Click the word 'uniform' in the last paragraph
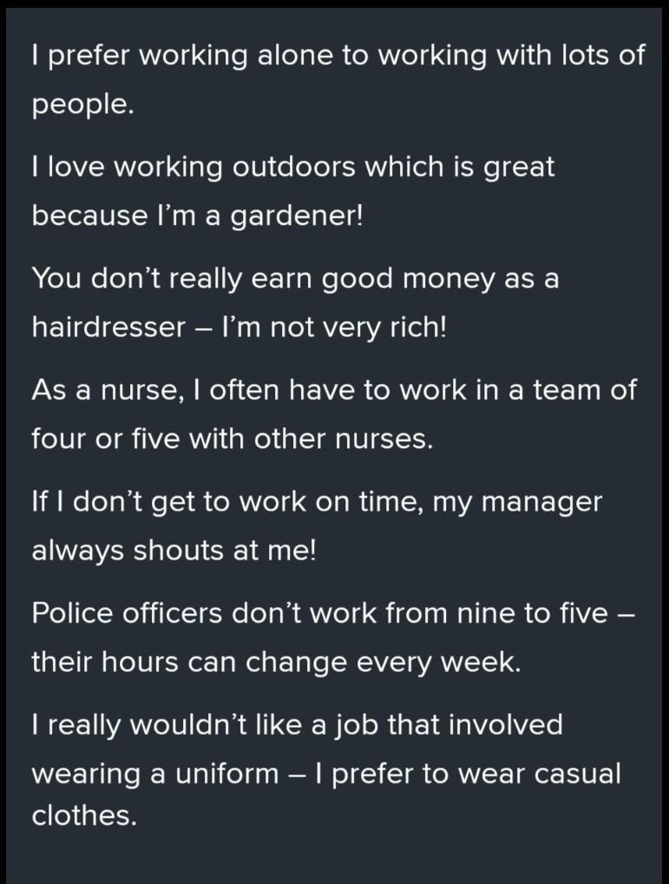The width and height of the screenshot is (669, 884). [227, 774]
